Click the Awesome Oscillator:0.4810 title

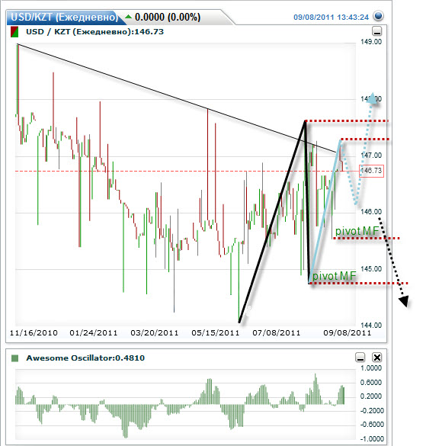(x=85, y=358)
